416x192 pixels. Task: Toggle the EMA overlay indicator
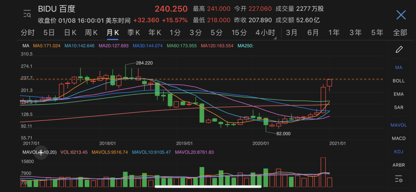pos(399,94)
